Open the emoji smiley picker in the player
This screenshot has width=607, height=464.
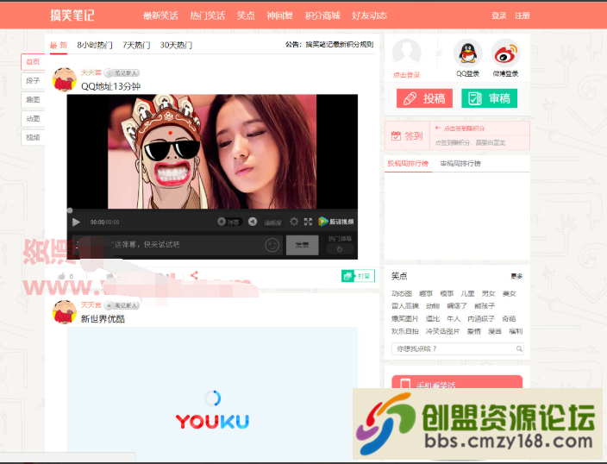[272, 245]
